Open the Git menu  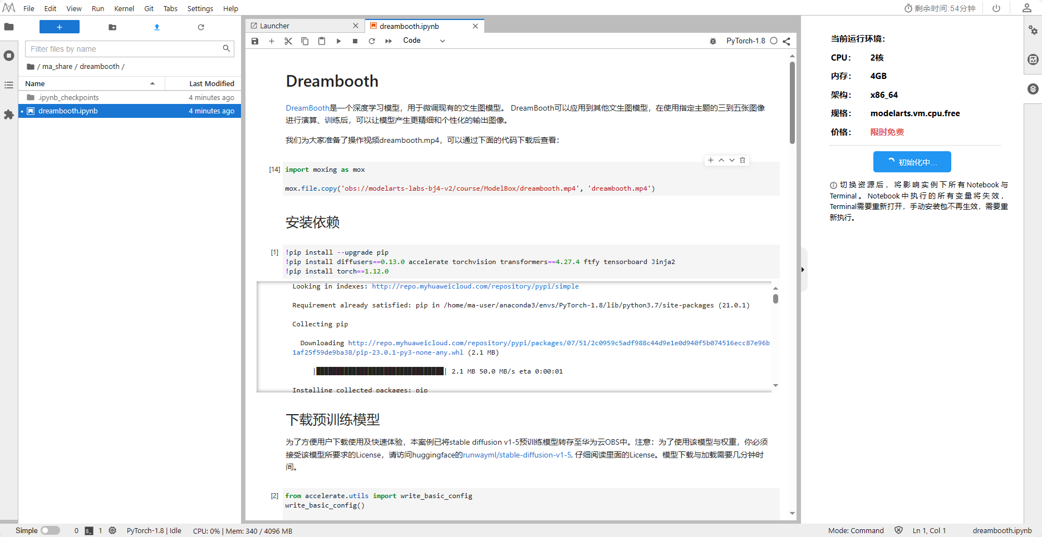coord(149,8)
